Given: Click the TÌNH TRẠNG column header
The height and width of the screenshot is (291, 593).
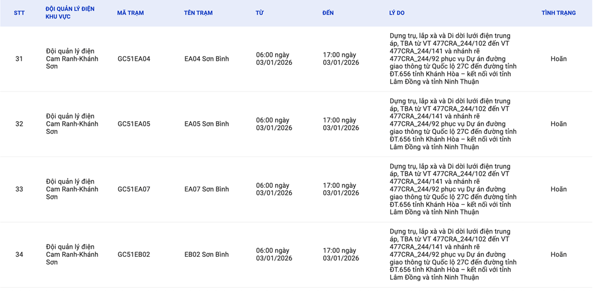Looking at the screenshot, I should [558, 13].
